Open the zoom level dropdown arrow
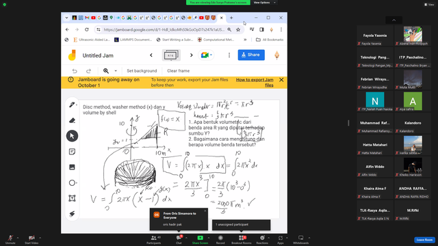The height and width of the screenshot is (246, 438). 116,71
